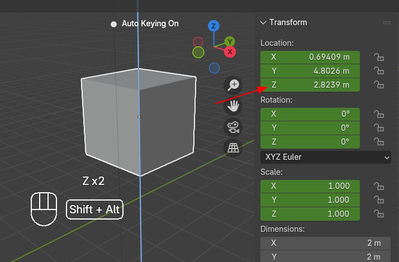The image size is (399, 262).
Task: Click the Location Z field 2.8239 m
Action: [x=310, y=85]
